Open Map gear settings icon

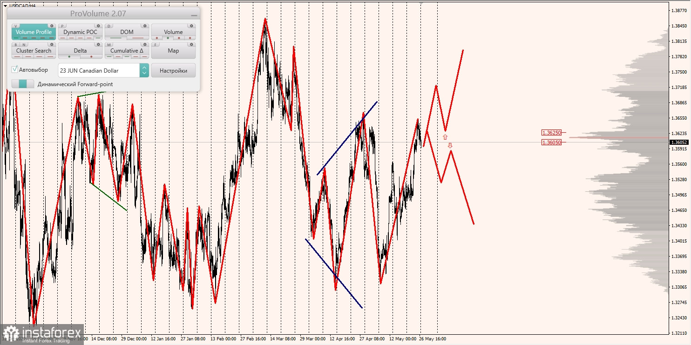(191, 44)
